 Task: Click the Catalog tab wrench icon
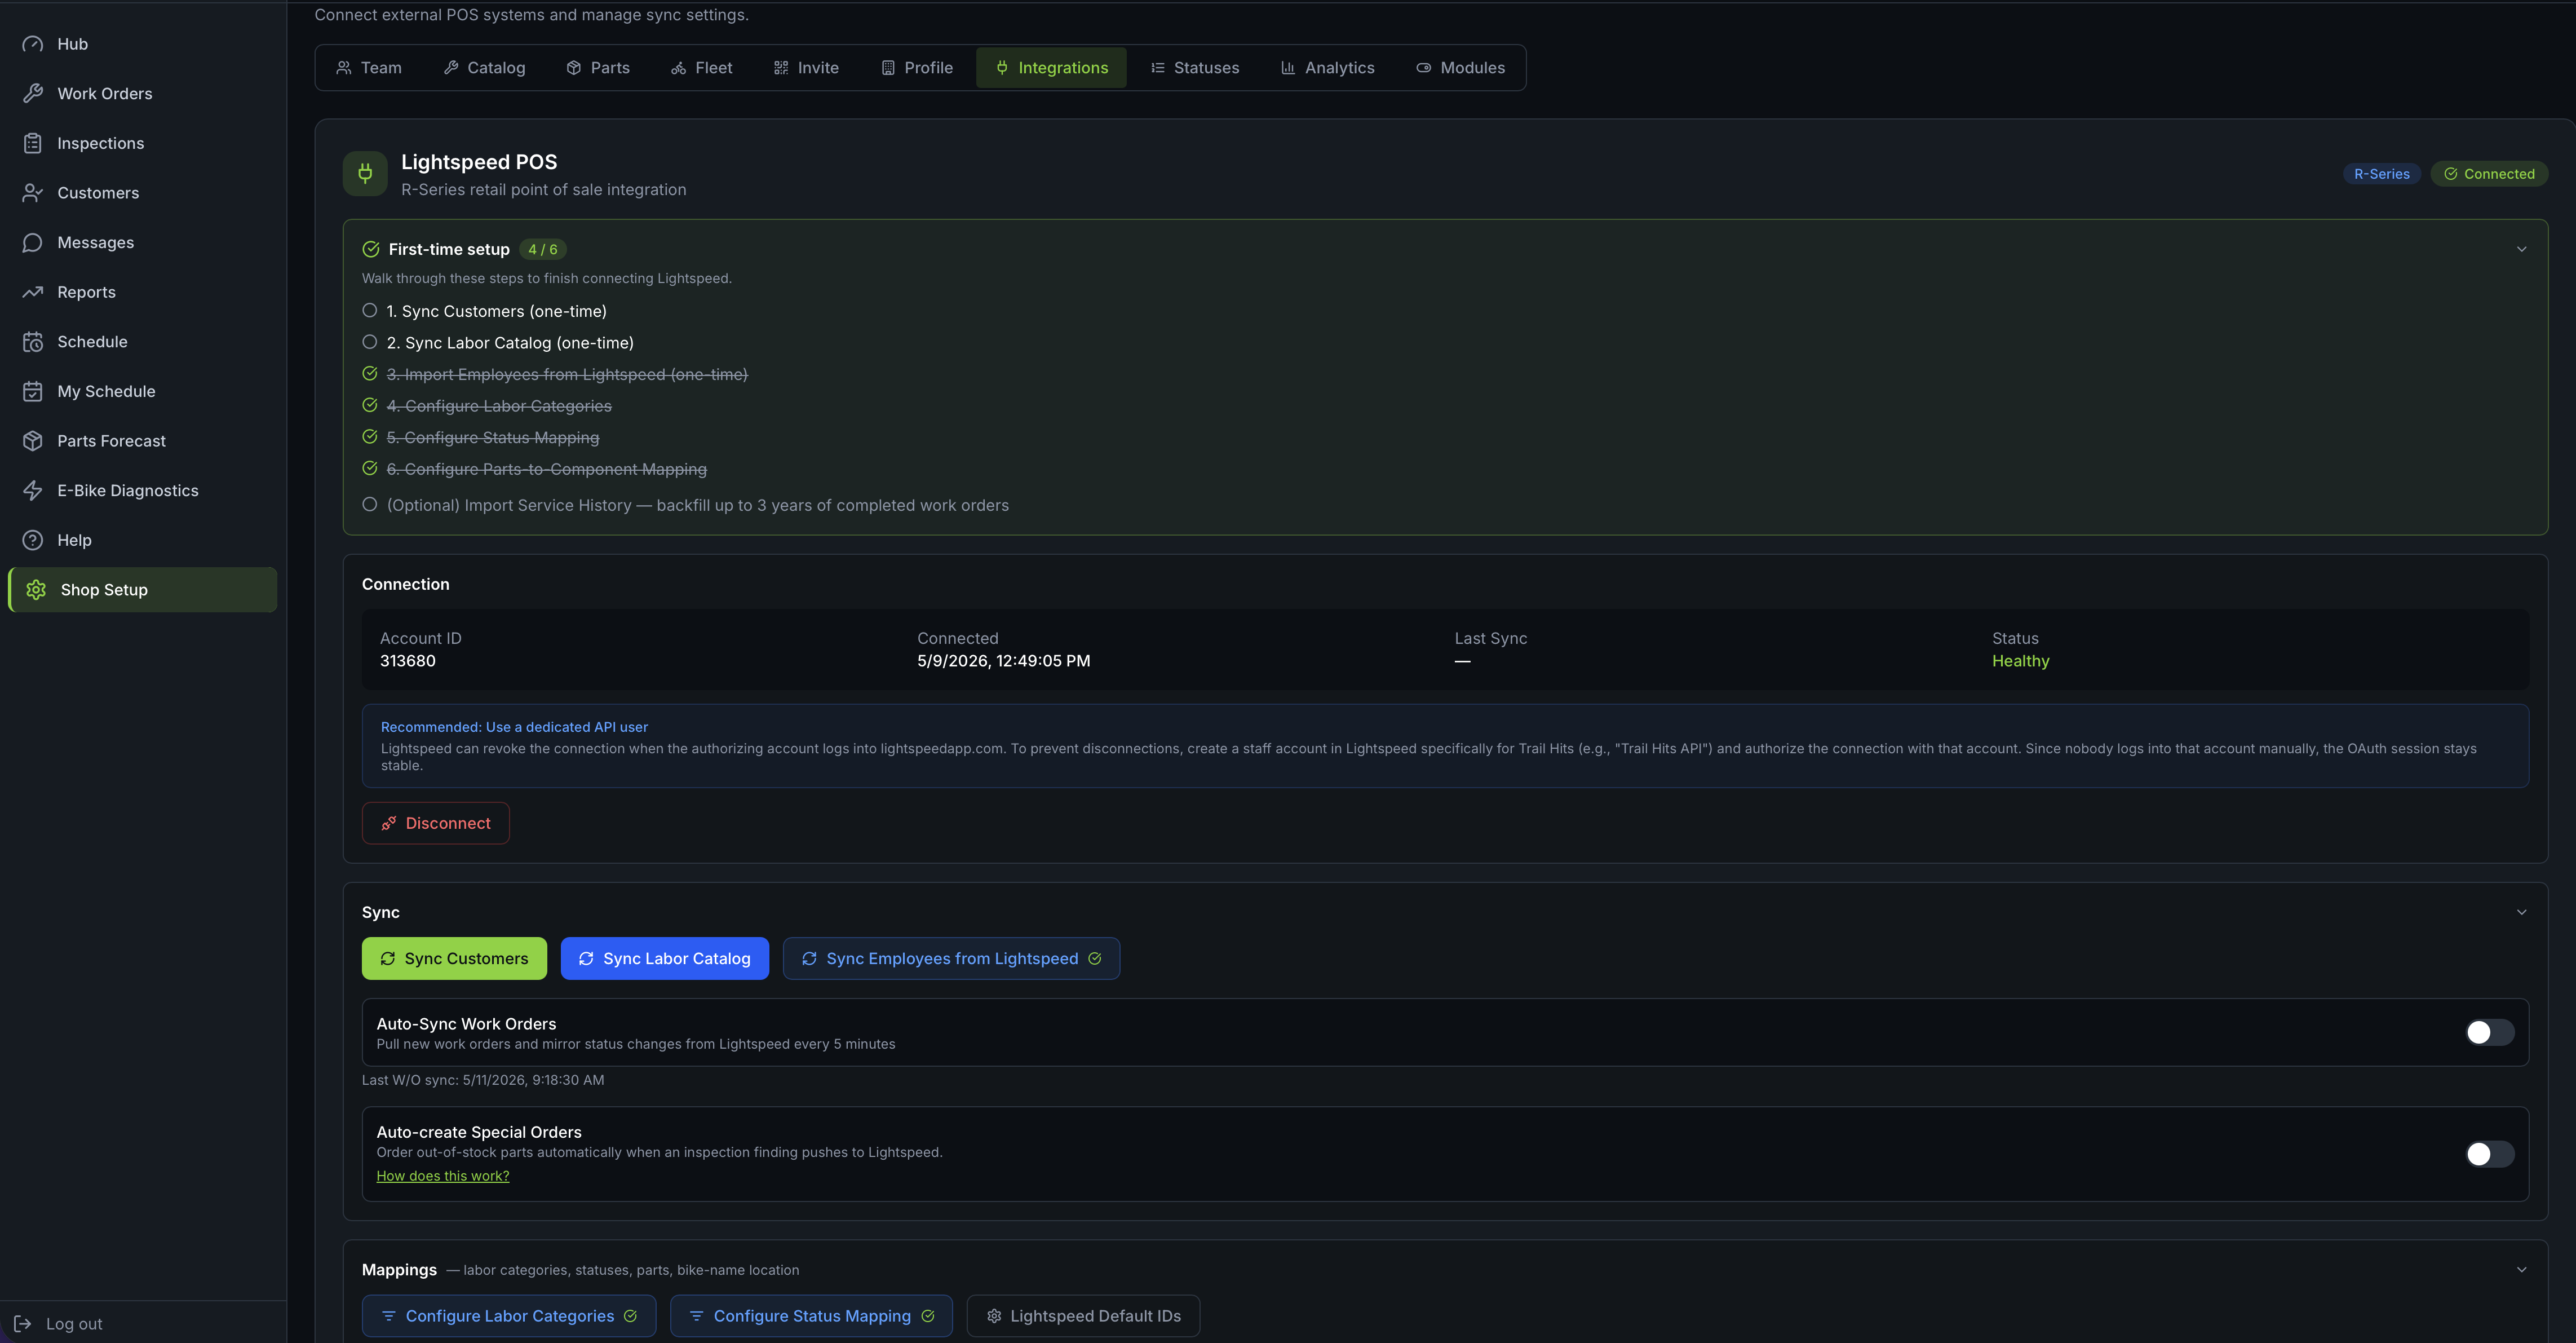[x=451, y=68]
